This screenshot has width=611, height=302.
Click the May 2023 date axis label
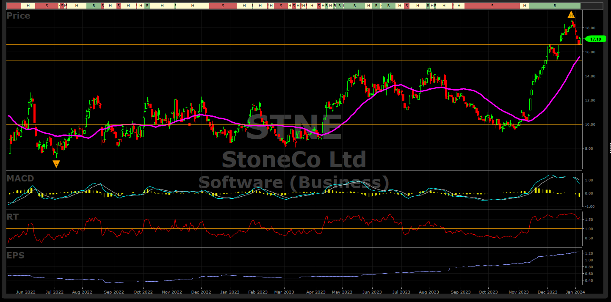(x=342, y=292)
